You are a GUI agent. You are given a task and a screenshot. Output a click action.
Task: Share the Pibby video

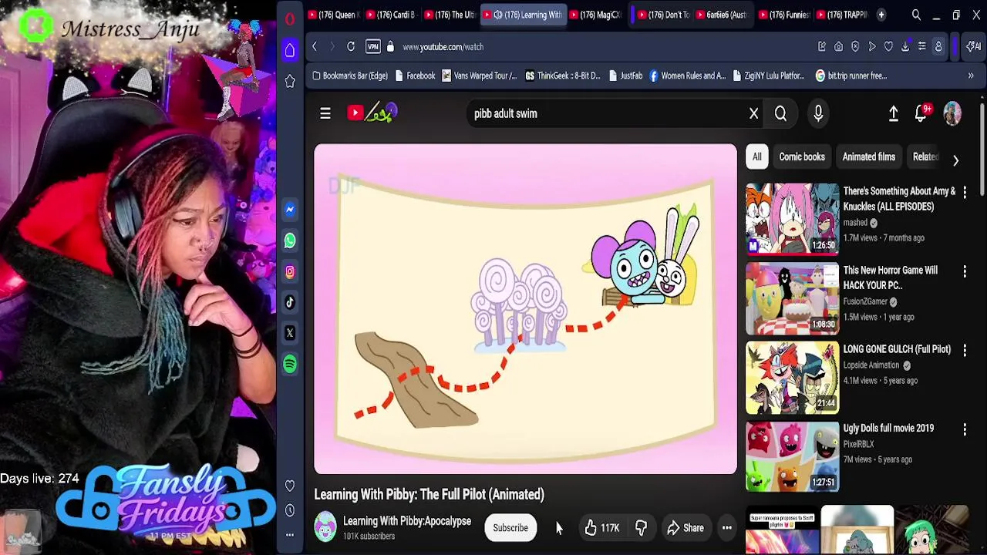[685, 528]
